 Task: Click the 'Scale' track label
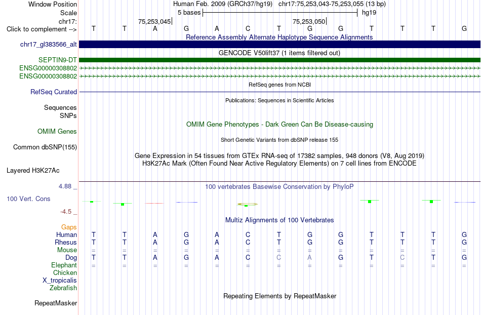pyautogui.click(x=68, y=13)
